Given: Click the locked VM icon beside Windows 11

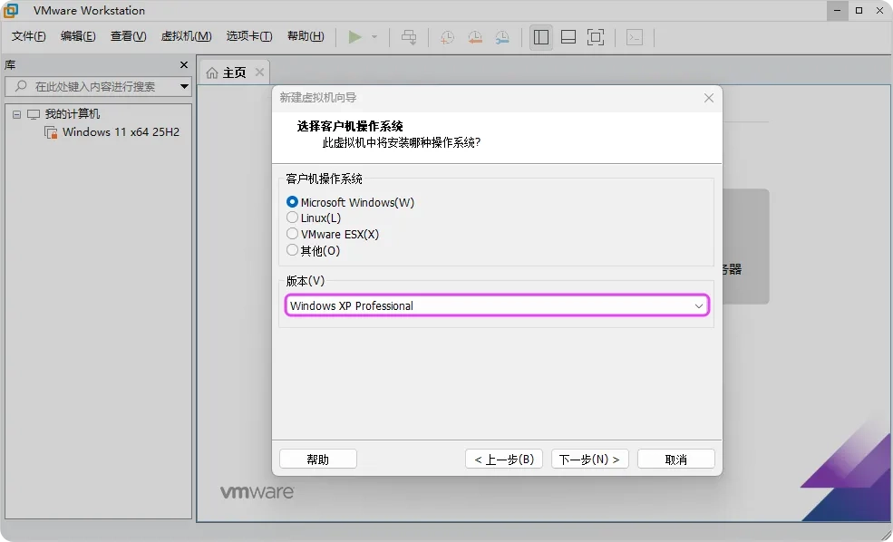Looking at the screenshot, I should coord(51,132).
